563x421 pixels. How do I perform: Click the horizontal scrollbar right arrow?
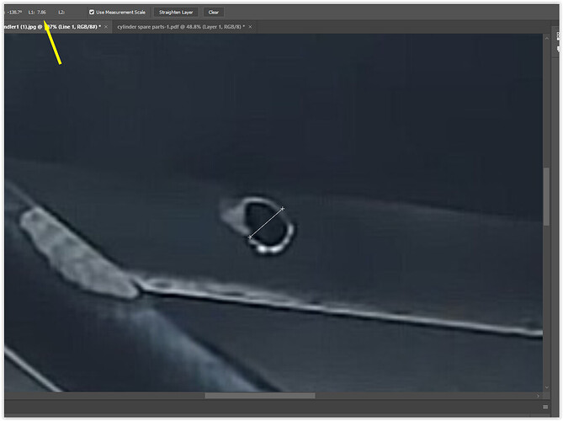click(x=538, y=396)
